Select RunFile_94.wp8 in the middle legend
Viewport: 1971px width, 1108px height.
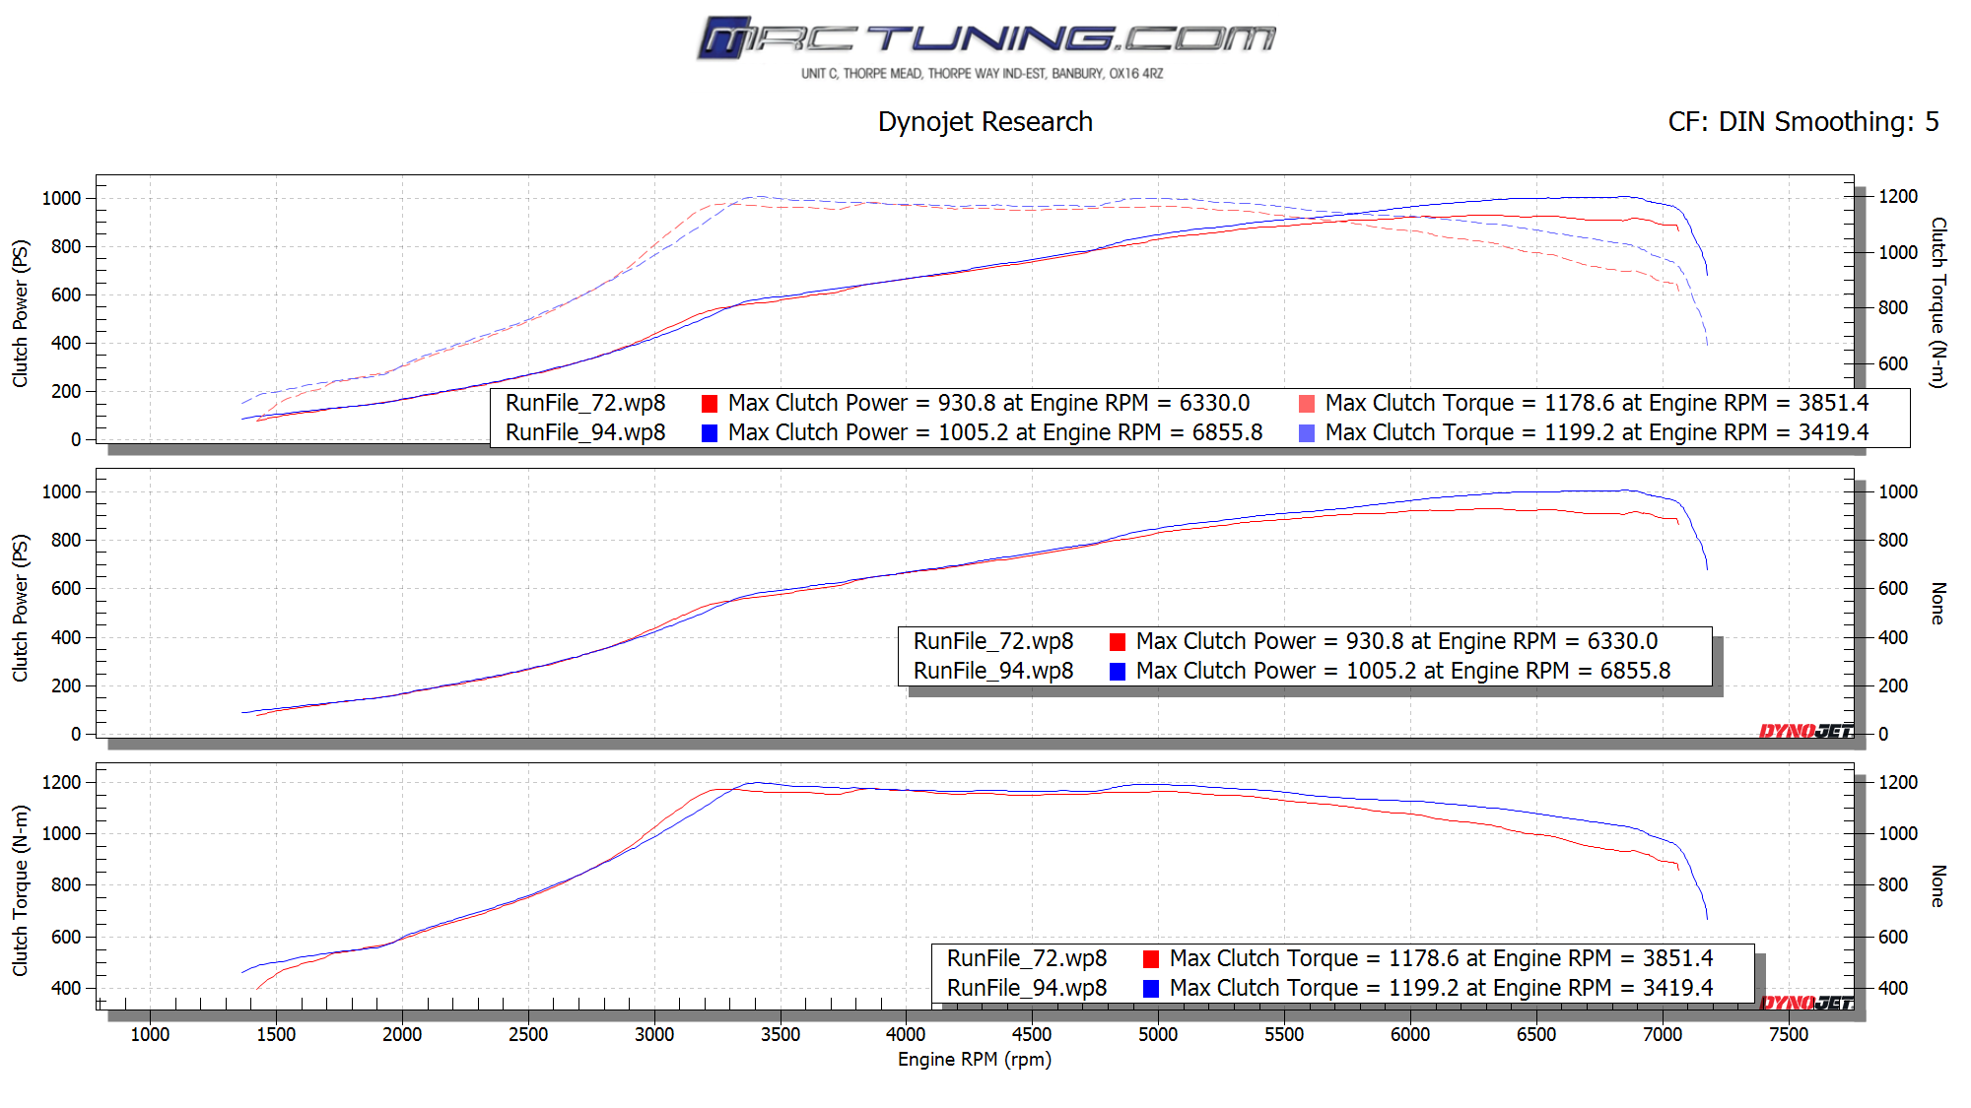[x=993, y=672]
